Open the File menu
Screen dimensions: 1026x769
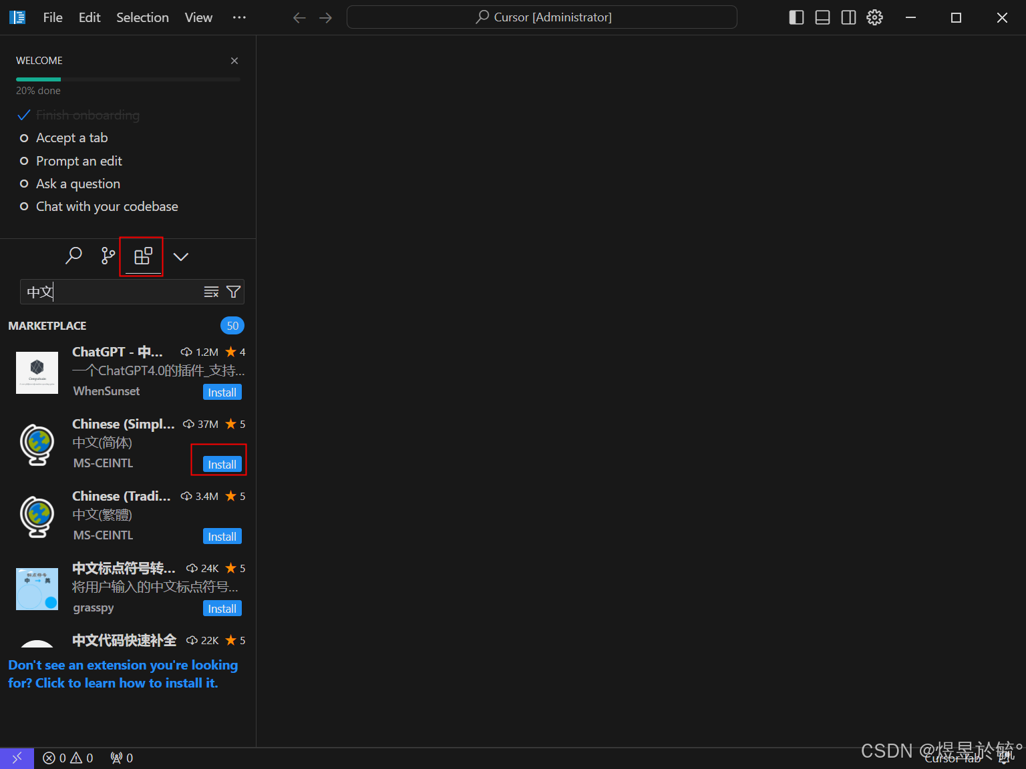[53, 17]
